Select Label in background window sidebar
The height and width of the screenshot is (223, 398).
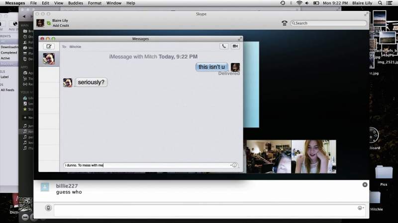coord(4,77)
